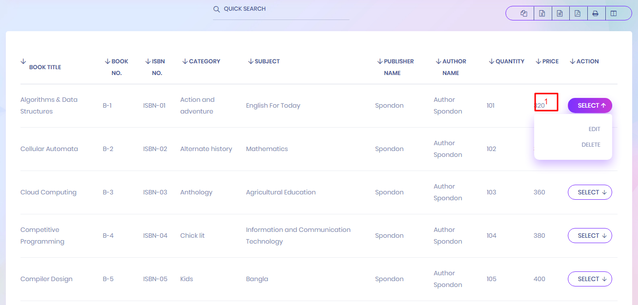Click the quick search magnifier icon
The image size is (638, 305).
click(216, 9)
